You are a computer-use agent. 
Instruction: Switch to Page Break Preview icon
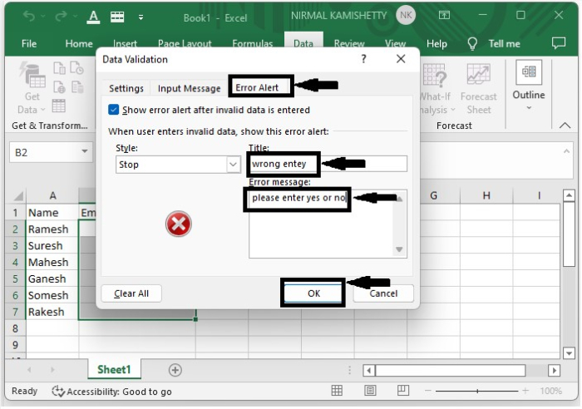403,390
